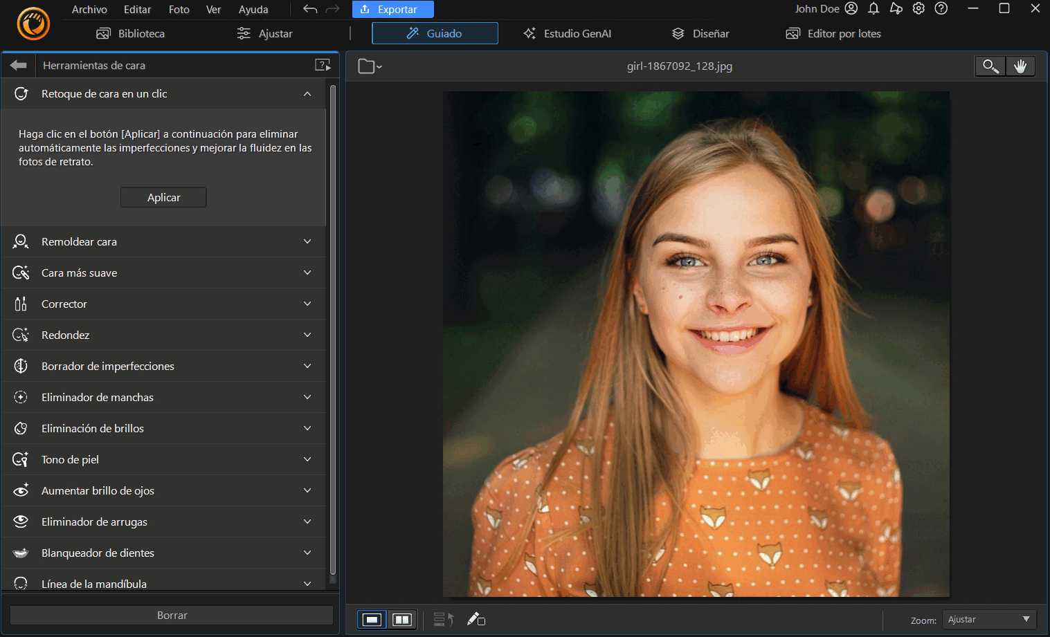Click the Aumentar brillo de ojos icon
Viewport: 1050px width, 637px height.
[20, 490]
